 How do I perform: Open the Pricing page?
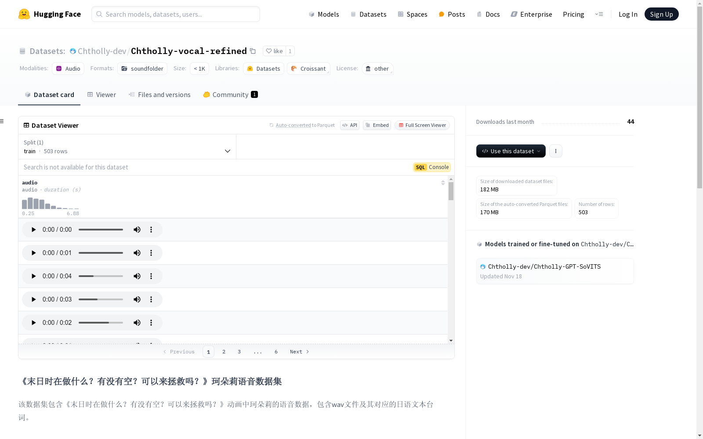[573, 14]
